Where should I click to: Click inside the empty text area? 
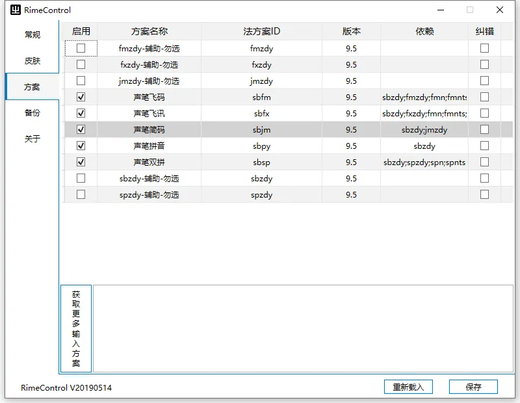point(303,328)
